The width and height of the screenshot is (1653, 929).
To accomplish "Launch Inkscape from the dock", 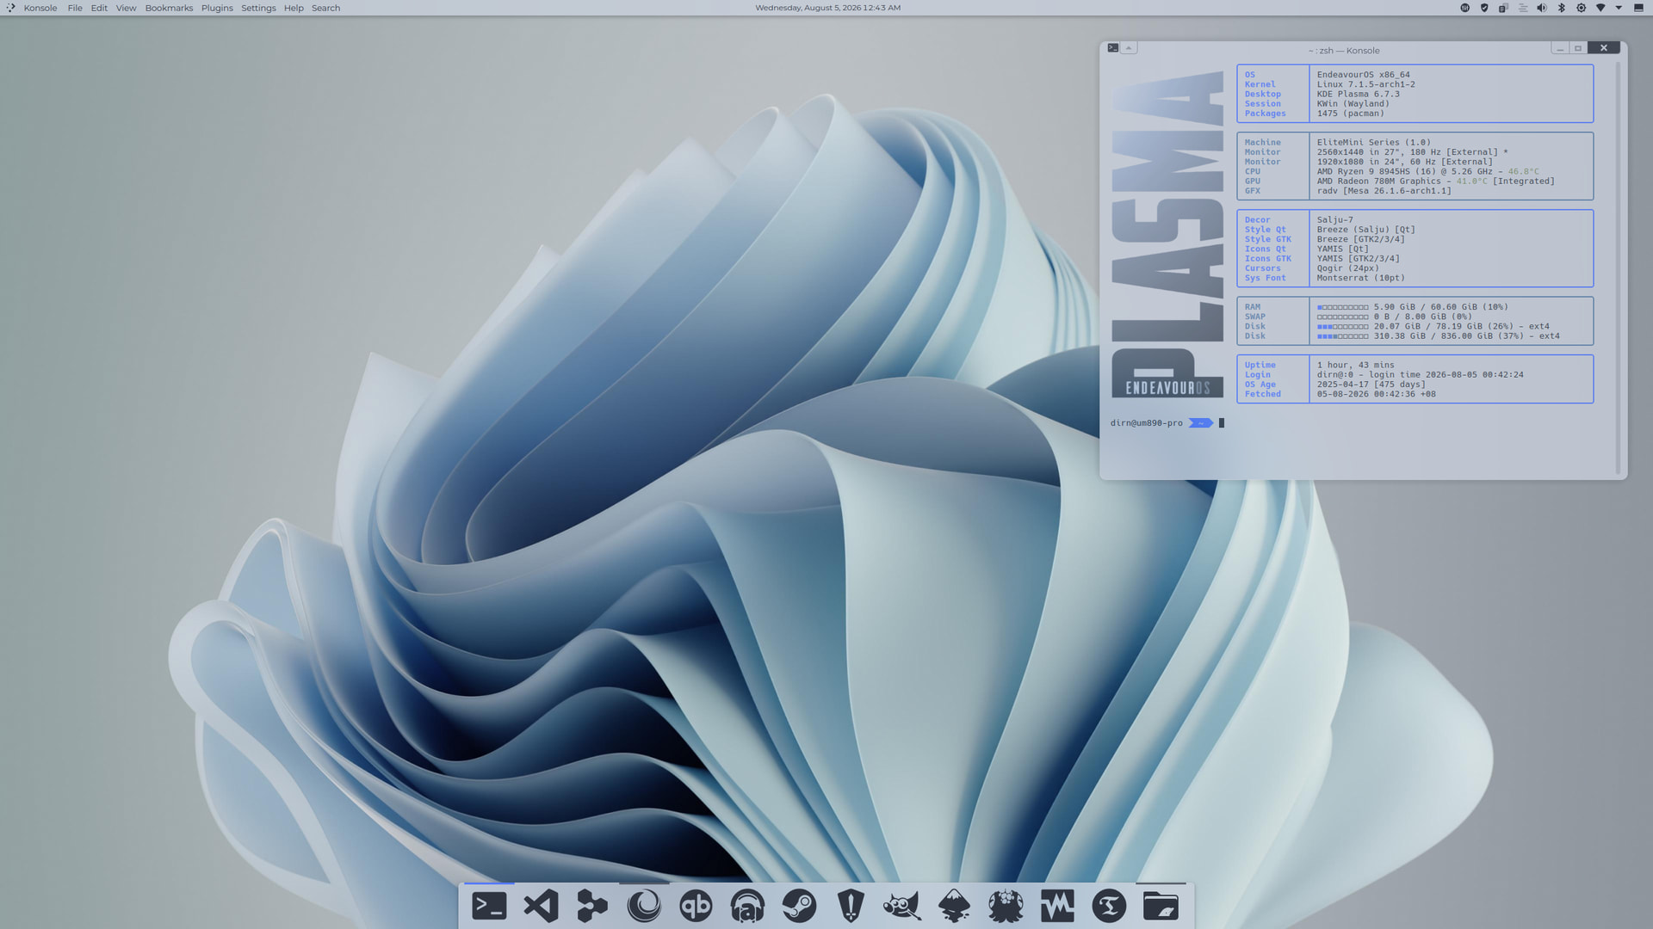I will point(954,906).
